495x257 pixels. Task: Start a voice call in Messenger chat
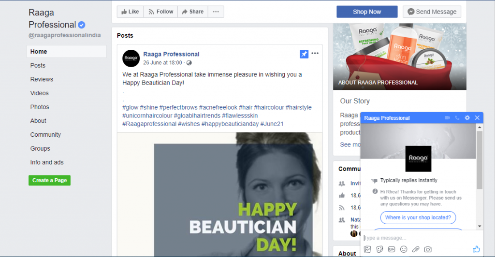pos(457,117)
